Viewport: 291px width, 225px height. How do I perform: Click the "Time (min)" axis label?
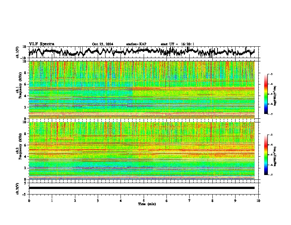point(147,204)
